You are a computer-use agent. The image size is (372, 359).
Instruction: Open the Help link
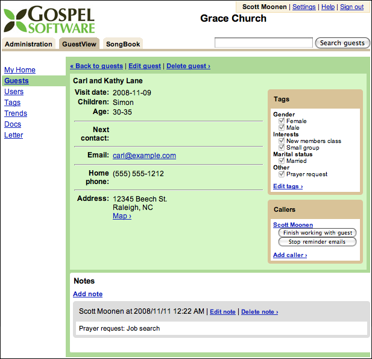pyautogui.click(x=328, y=7)
